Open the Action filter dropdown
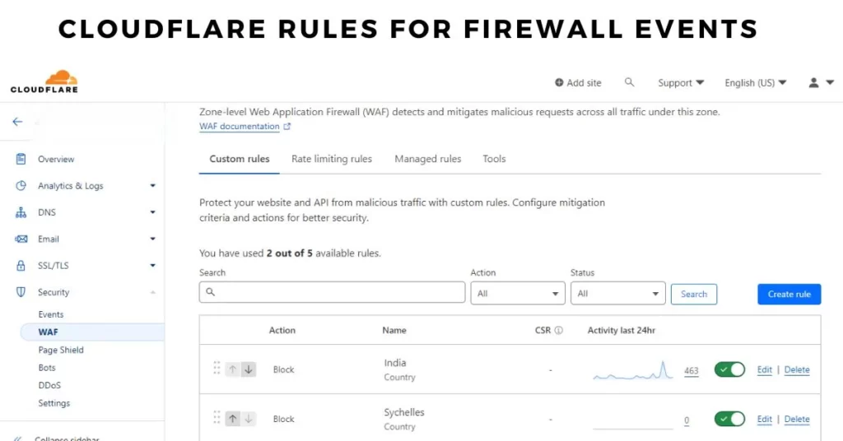The width and height of the screenshot is (843, 441). (x=518, y=293)
